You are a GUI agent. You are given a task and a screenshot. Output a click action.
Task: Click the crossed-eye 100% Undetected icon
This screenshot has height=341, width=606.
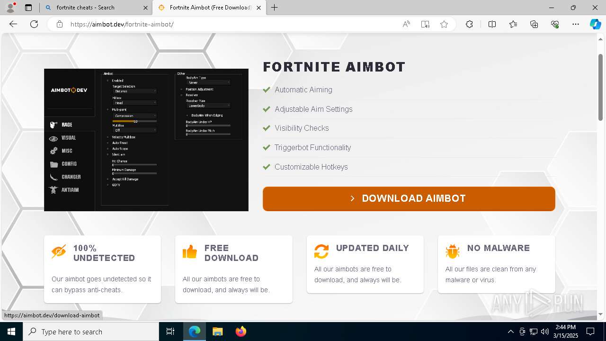[x=59, y=251]
